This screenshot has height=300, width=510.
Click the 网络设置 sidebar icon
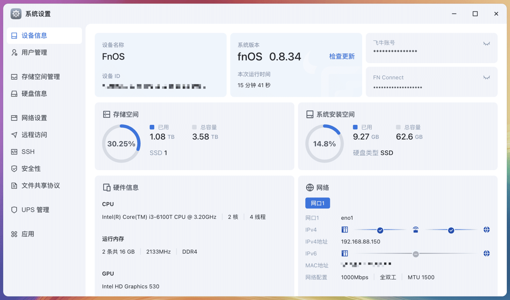click(x=14, y=118)
